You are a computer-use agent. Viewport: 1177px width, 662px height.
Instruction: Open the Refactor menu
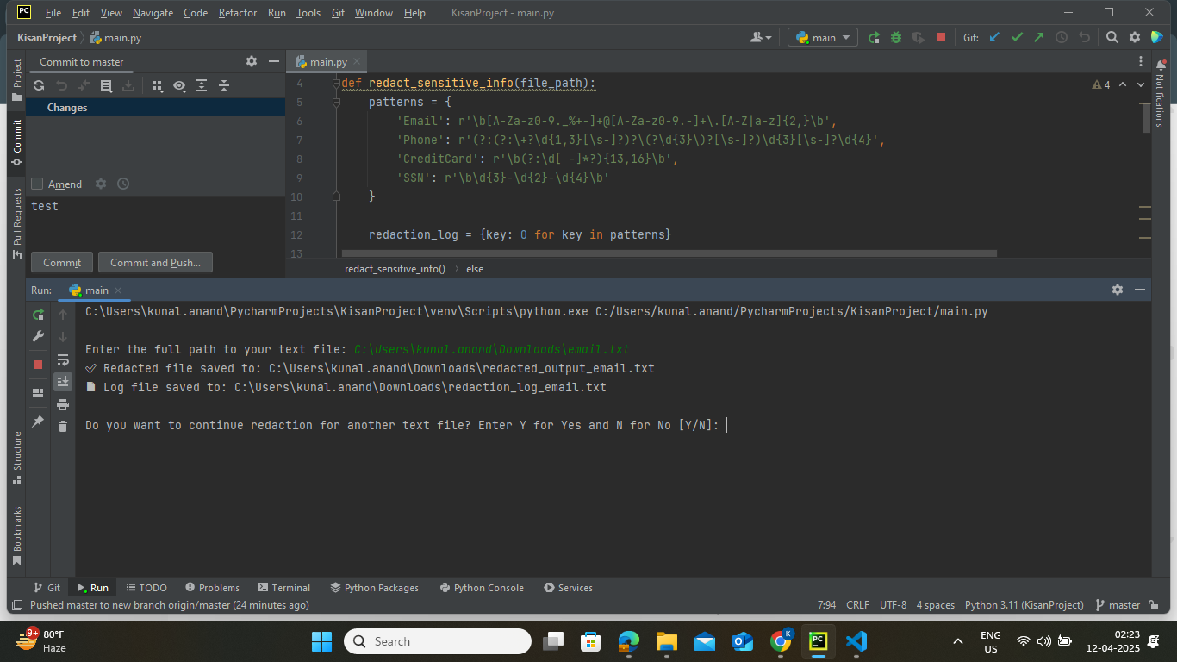tap(238, 13)
